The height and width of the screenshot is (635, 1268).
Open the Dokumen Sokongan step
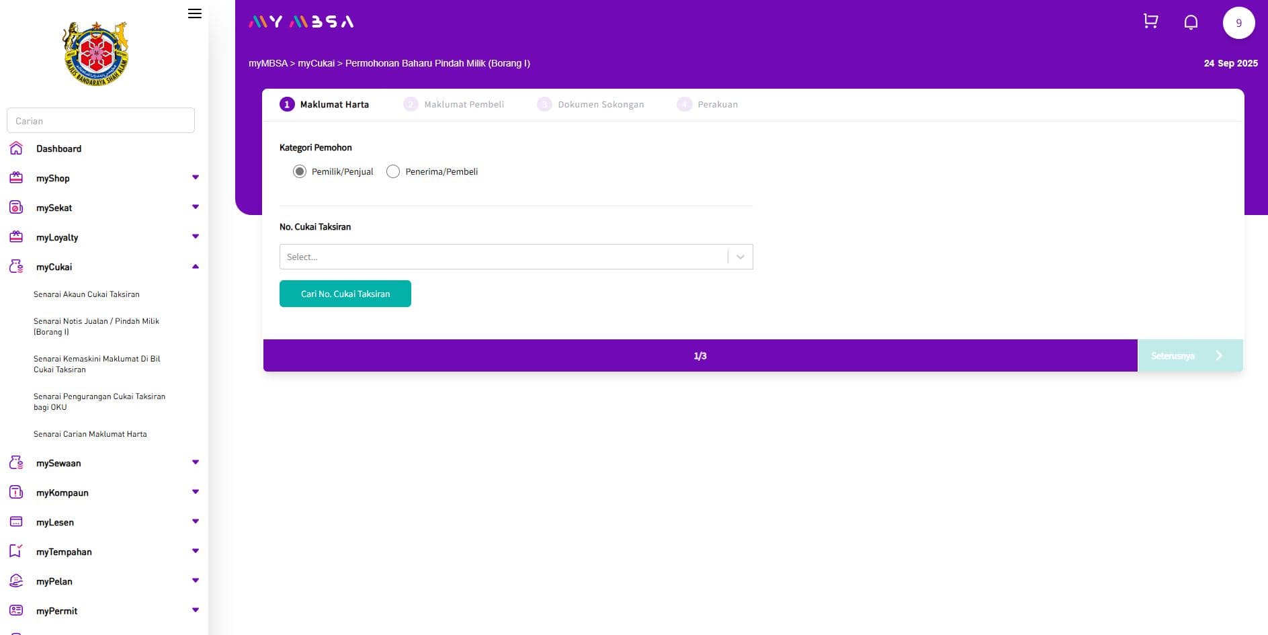pos(590,104)
